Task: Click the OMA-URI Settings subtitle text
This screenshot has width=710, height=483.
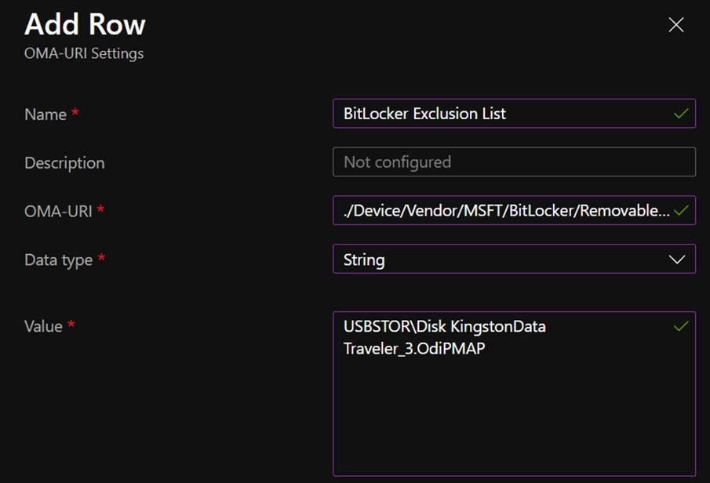Action: coord(83,53)
